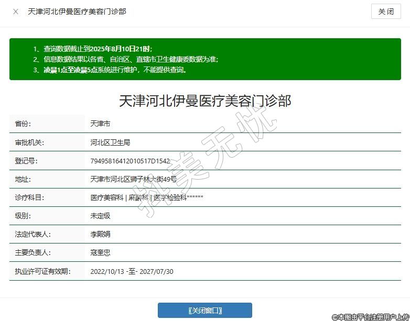Click the dialog title 天津河北伊曼医疗美容门诊部 in header
The width and height of the screenshot is (410, 321).
77,12
